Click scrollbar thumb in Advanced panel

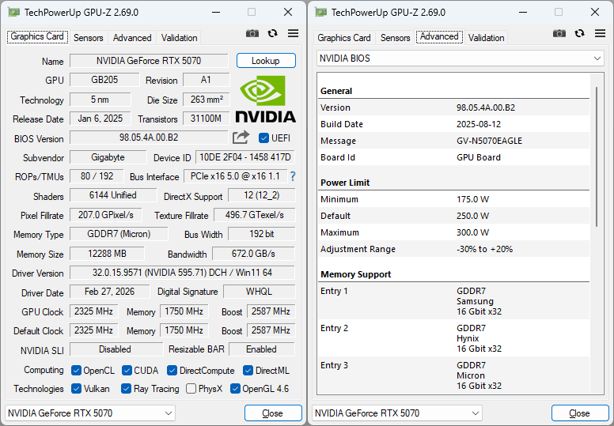point(597,156)
